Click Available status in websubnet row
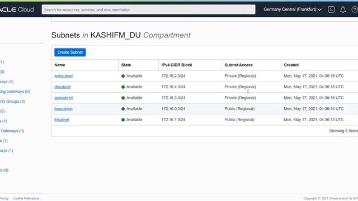This screenshot has width=358, height=201. pos(132,76)
